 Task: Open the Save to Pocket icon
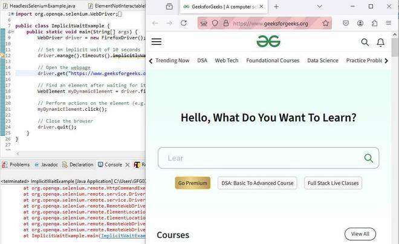(346, 23)
